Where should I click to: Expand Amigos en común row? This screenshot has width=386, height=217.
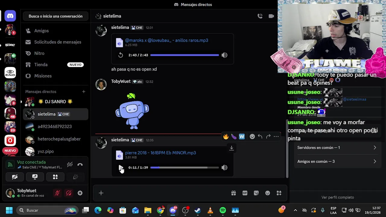(x=337, y=162)
